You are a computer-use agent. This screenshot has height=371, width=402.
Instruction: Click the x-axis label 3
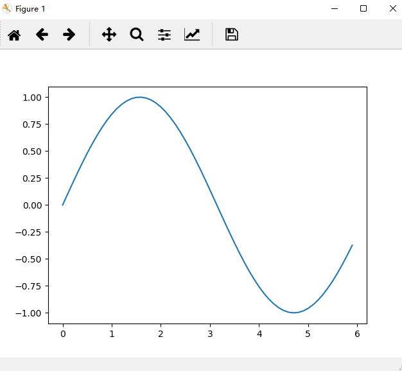tap(210, 334)
